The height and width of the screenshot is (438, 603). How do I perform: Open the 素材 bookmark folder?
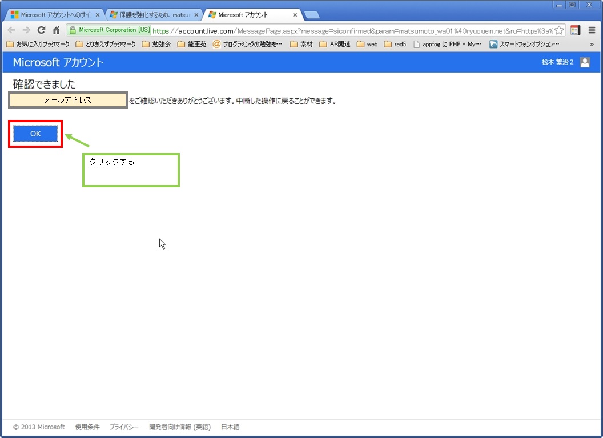click(x=301, y=44)
